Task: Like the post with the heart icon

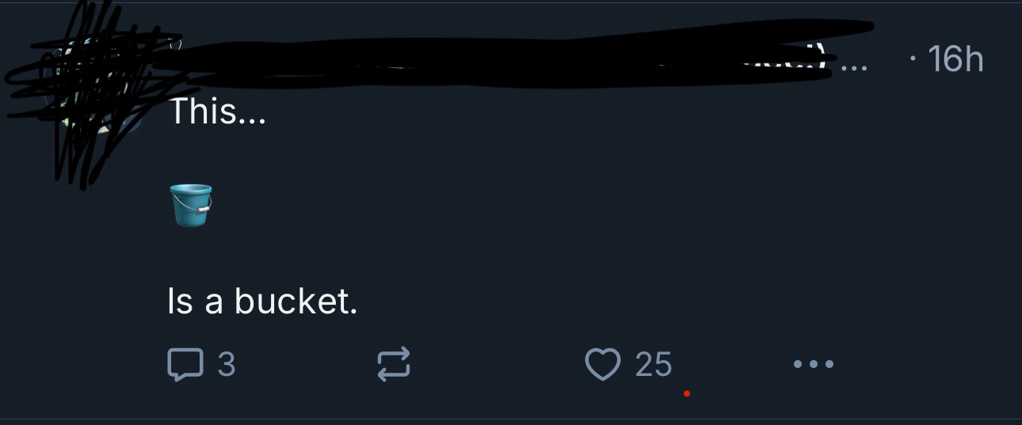Action: click(x=601, y=364)
